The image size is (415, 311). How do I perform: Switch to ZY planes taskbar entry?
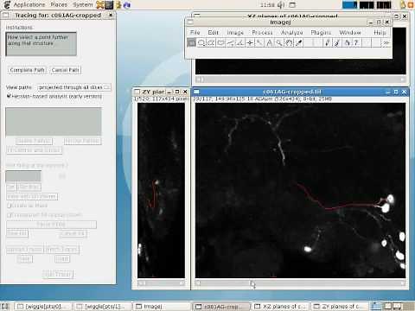point(340,307)
